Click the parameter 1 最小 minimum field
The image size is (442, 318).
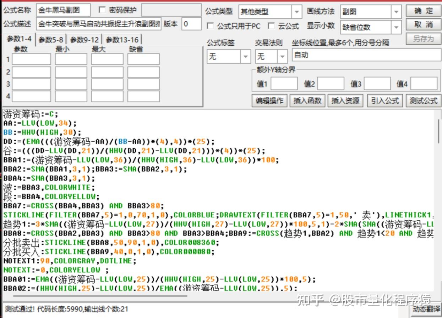(x=71, y=59)
